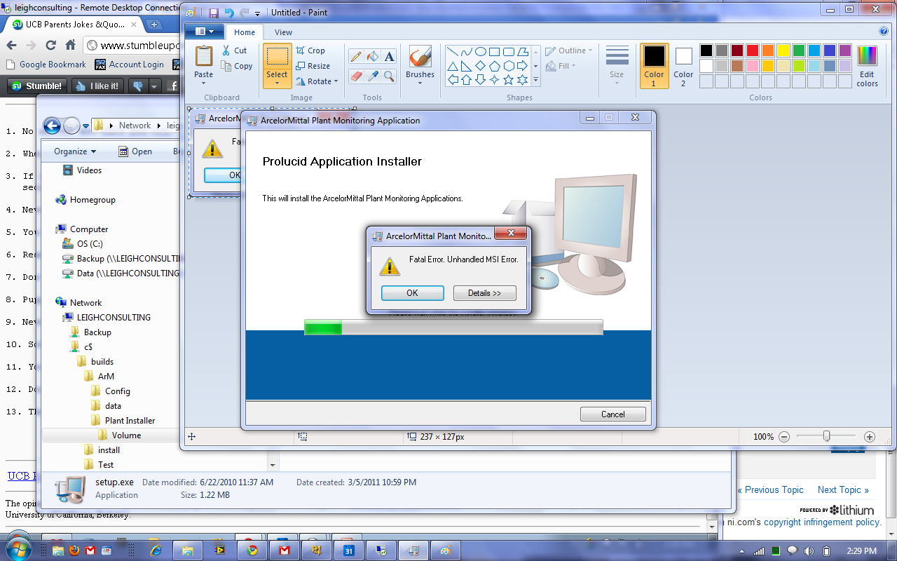Screen dimensions: 897x561
Task: Select the Text tool in Paint
Action: 390,57
